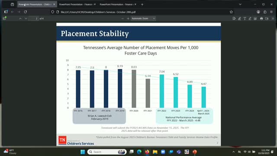Open tracking protection shield info

point(53,12)
